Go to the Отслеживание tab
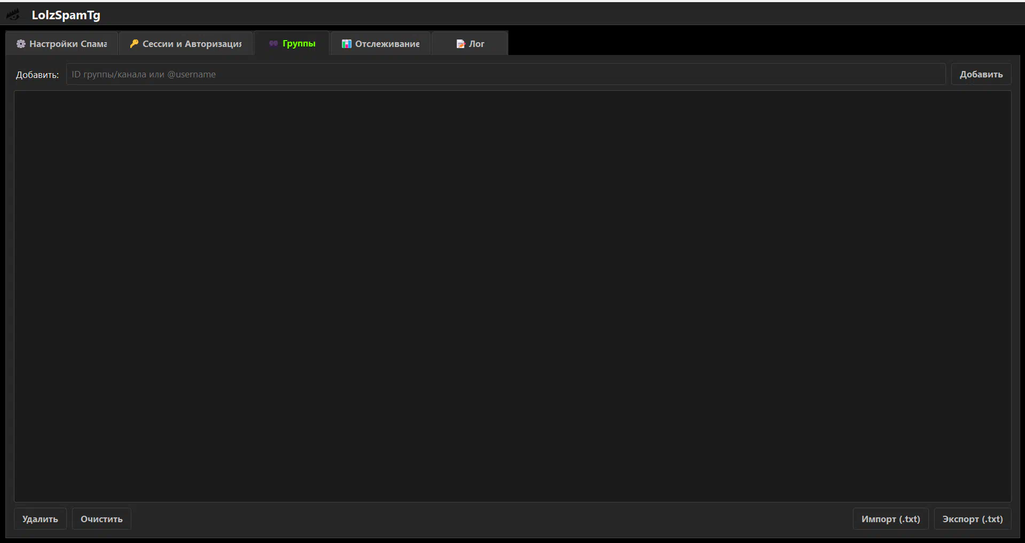The height and width of the screenshot is (543, 1025). pyautogui.click(x=387, y=44)
